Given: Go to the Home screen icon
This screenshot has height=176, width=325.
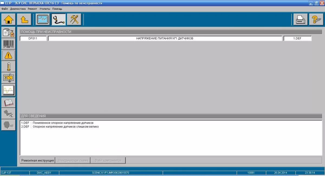Looking at the screenshot, I should pos(9,20).
